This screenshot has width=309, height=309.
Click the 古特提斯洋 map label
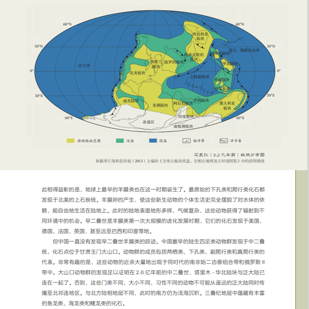199,77
